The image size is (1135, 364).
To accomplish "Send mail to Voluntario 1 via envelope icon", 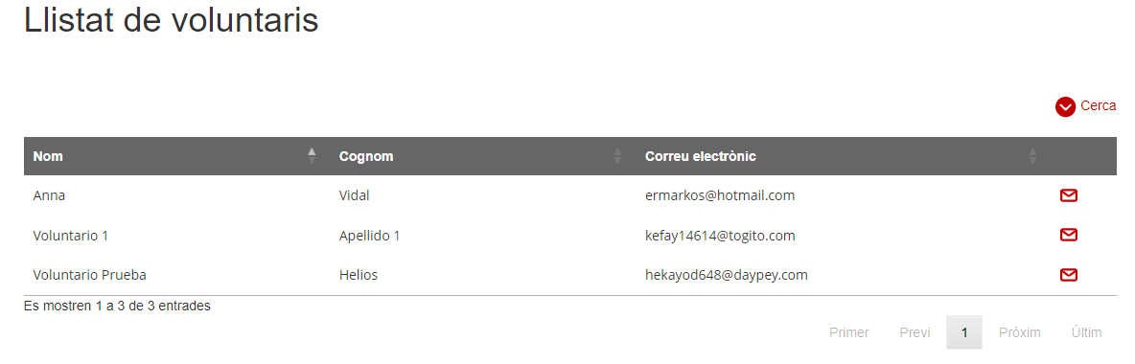I will (1068, 235).
